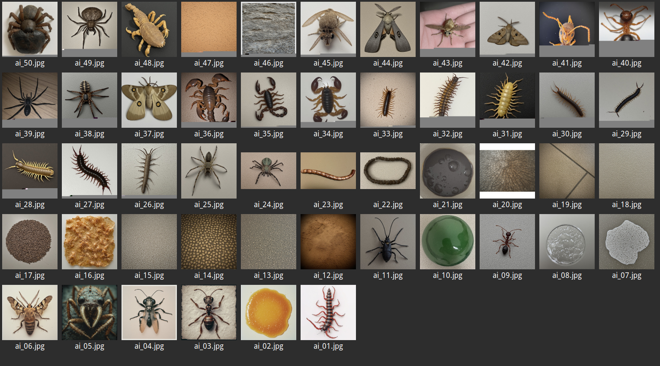The height and width of the screenshot is (366, 660).
Task: Open the ai_09.jpg red ant thumbnail
Action: (507, 242)
